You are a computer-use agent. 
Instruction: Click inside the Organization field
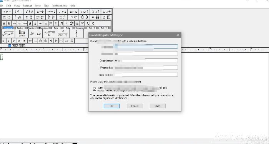click(146, 61)
